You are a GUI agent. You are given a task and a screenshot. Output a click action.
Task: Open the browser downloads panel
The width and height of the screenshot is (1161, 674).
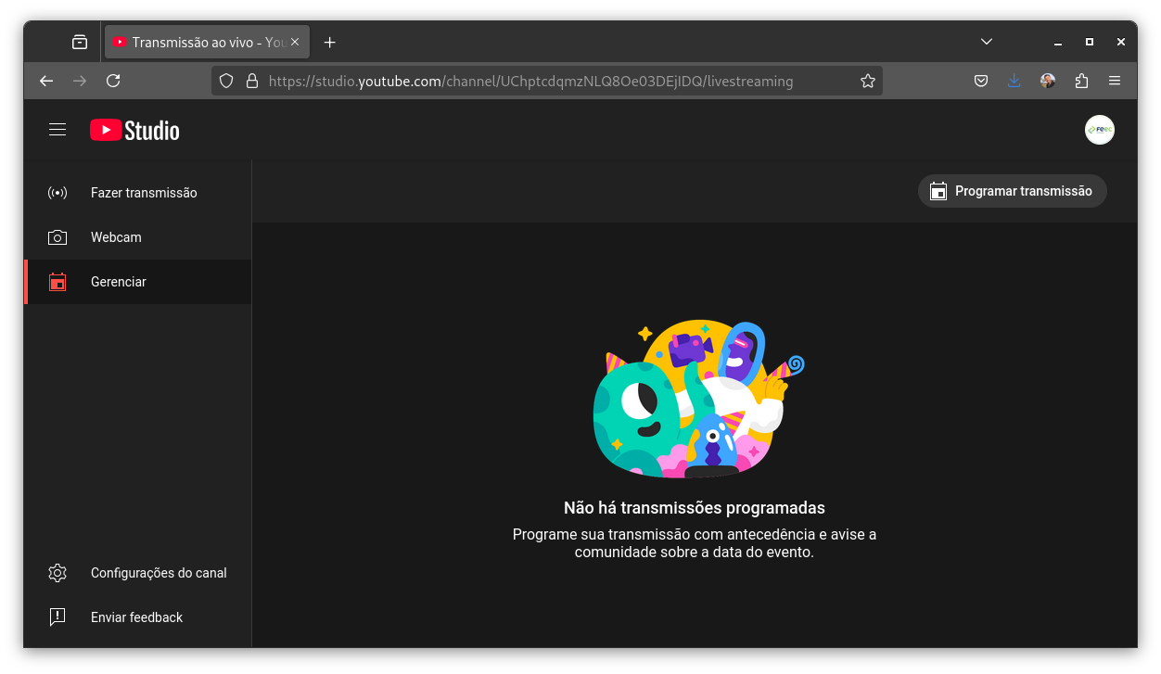coord(1014,81)
